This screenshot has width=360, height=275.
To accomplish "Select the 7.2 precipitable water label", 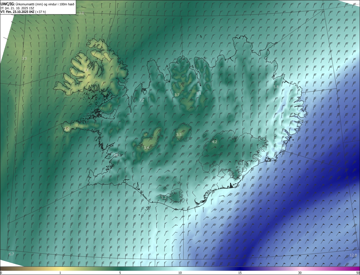I will 141,100.
